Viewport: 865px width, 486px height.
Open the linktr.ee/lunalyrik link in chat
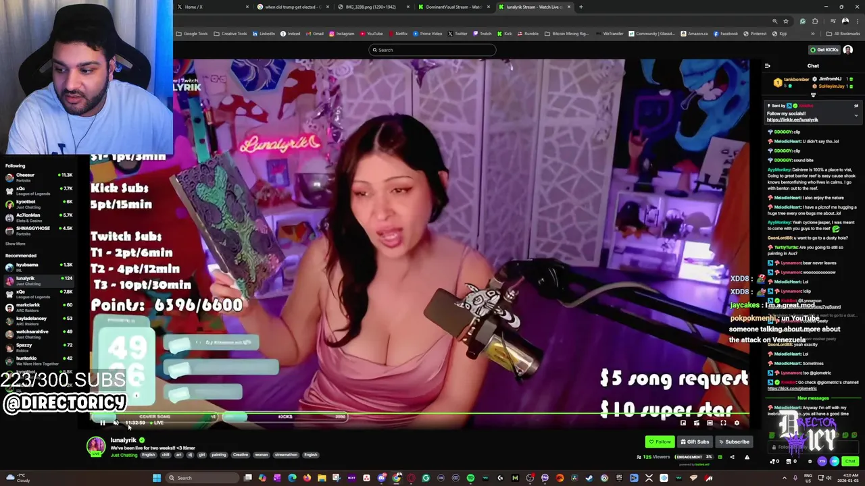[792, 120]
